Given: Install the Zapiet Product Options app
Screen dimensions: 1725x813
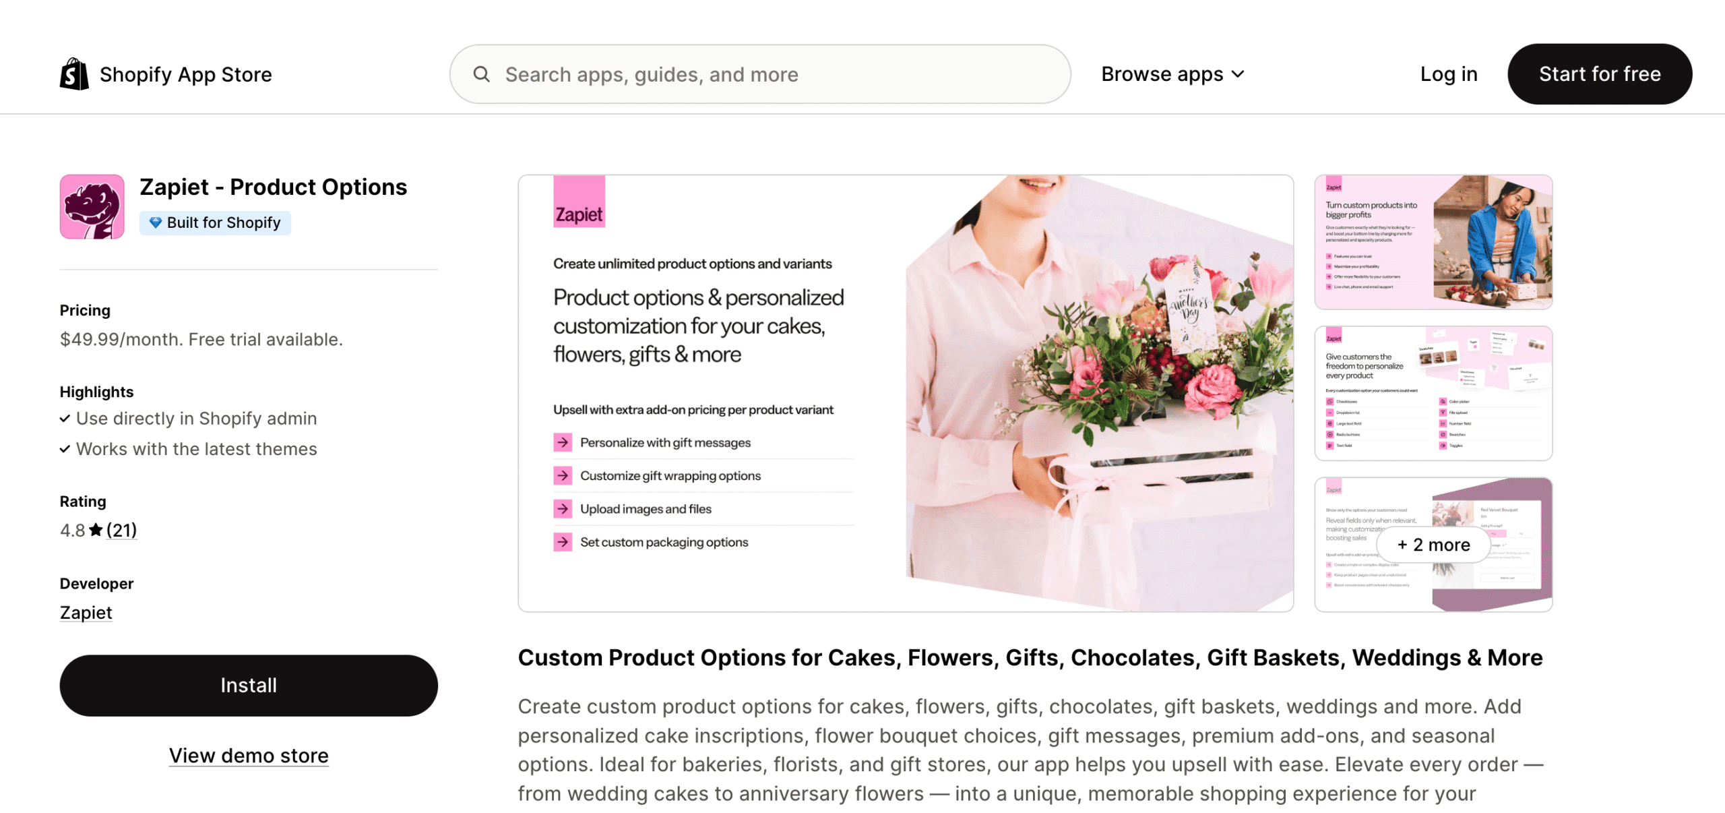Looking at the screenshot, I should pyautogui.click(x=249, y=686).
